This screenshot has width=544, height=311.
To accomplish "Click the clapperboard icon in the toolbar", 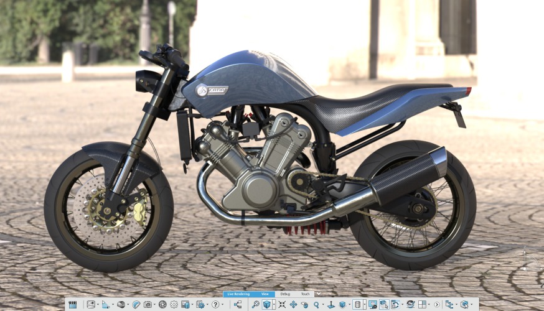I will pos(73,305).
